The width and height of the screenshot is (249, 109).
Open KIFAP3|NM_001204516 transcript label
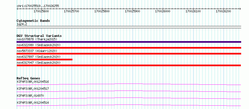33,82
